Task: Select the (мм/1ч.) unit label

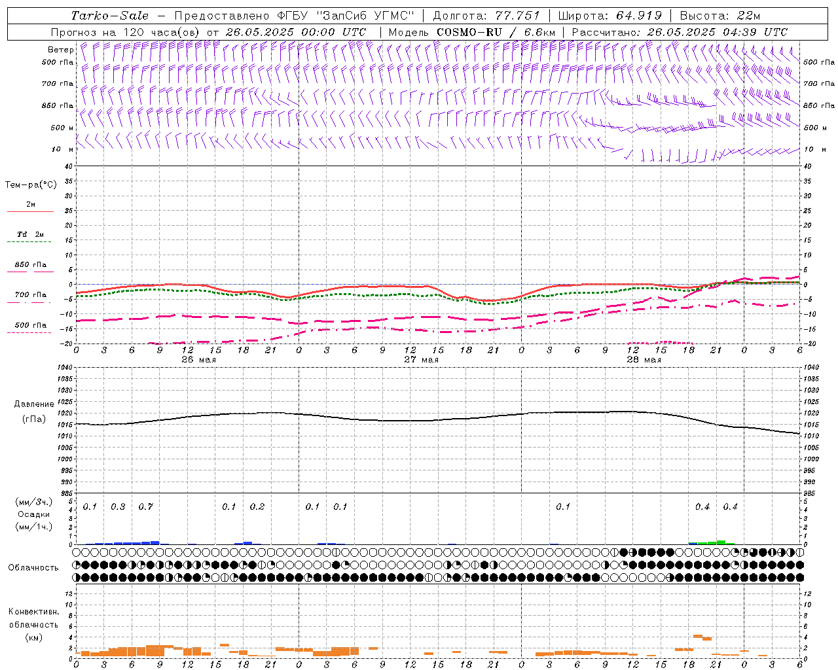Action: point(33,527)
